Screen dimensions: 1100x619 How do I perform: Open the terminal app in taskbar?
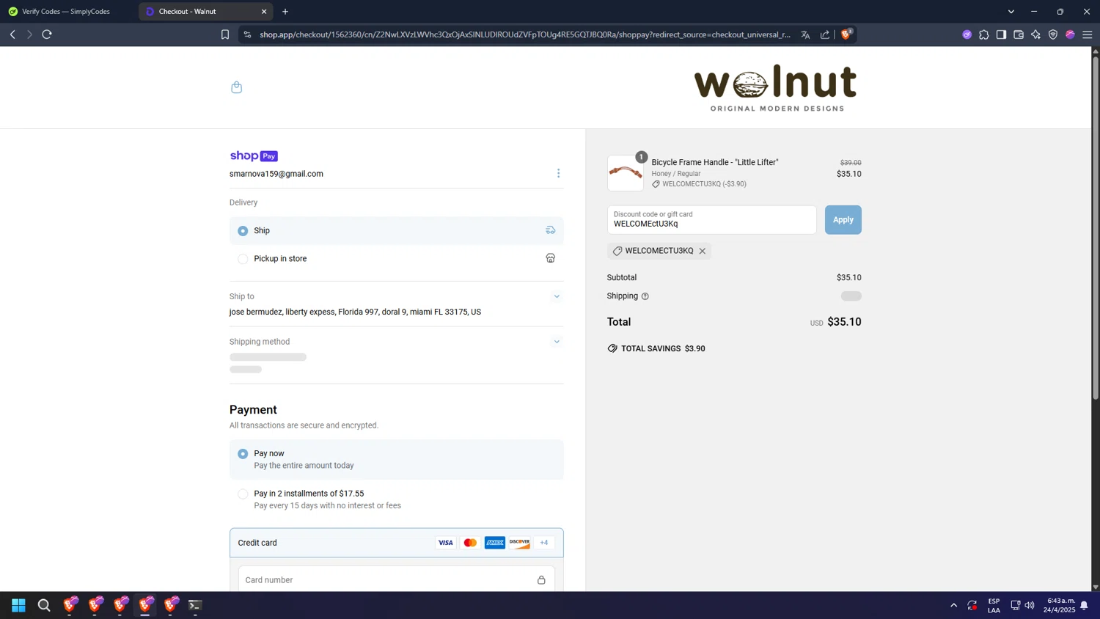tap(195, 605)
